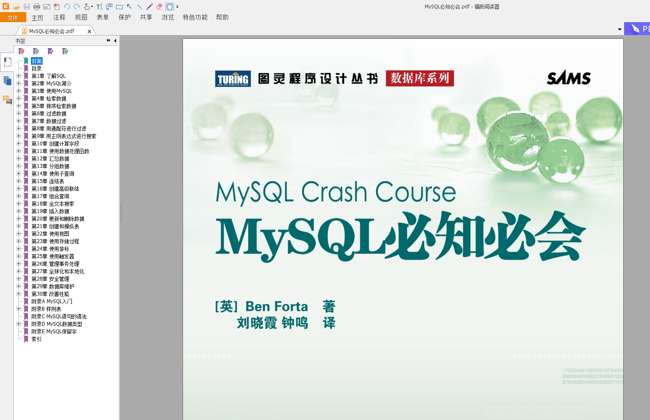Redo the last undone action
Viewport: 650px width, 420px height.
tap(77, 7)
